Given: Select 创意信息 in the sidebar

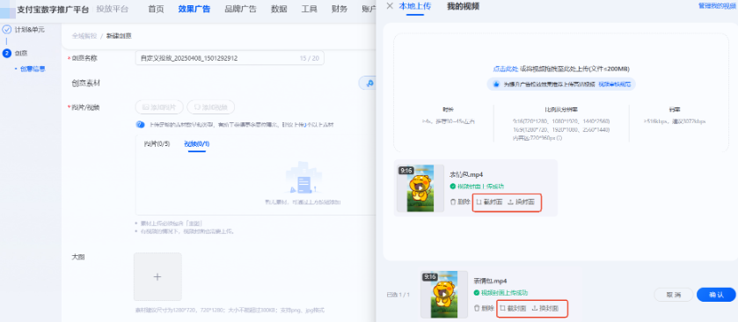Looking at the screenshot, I should point(33,69).
